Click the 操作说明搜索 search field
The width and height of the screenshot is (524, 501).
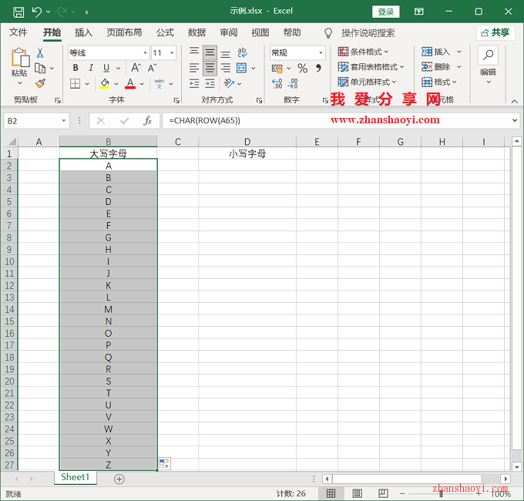(x=368, y=32)
